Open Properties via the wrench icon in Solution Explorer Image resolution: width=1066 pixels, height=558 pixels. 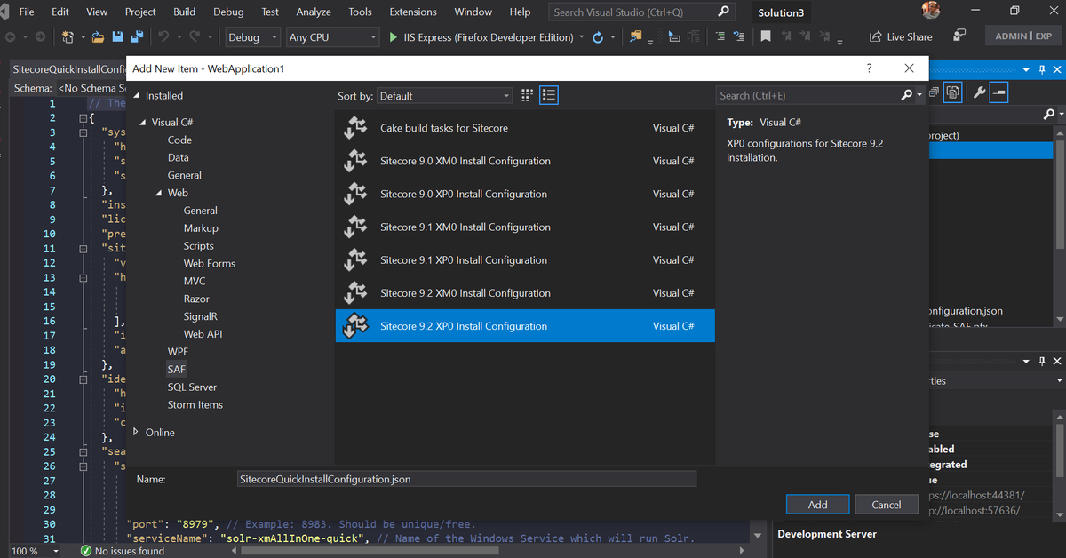click(x=980, y=92)
